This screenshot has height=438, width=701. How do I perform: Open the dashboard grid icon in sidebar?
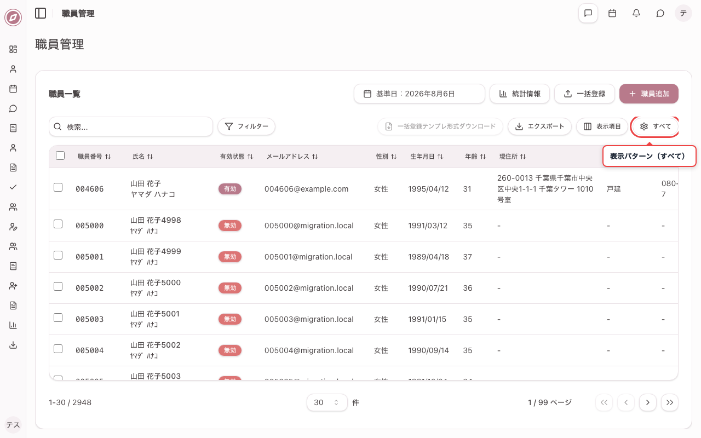(x=13, y=49)
